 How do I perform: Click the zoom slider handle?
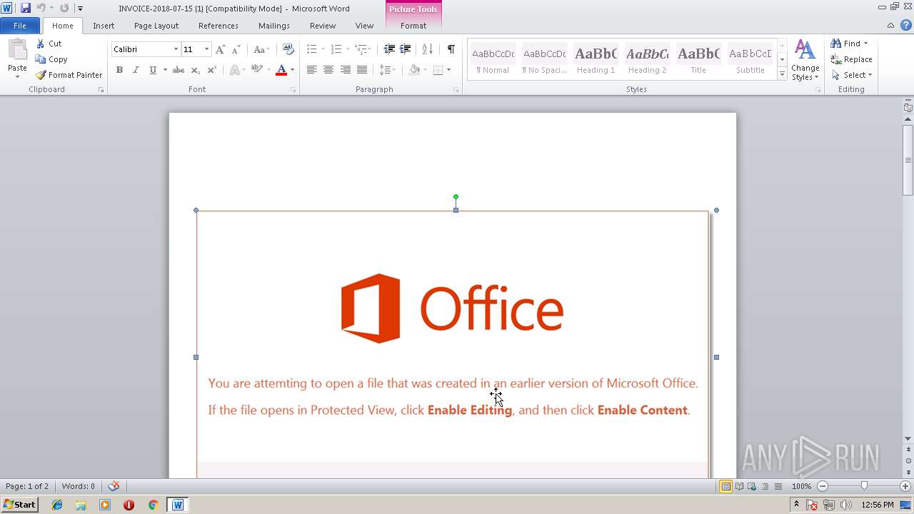pyautogui.click(x=864, y=486)
